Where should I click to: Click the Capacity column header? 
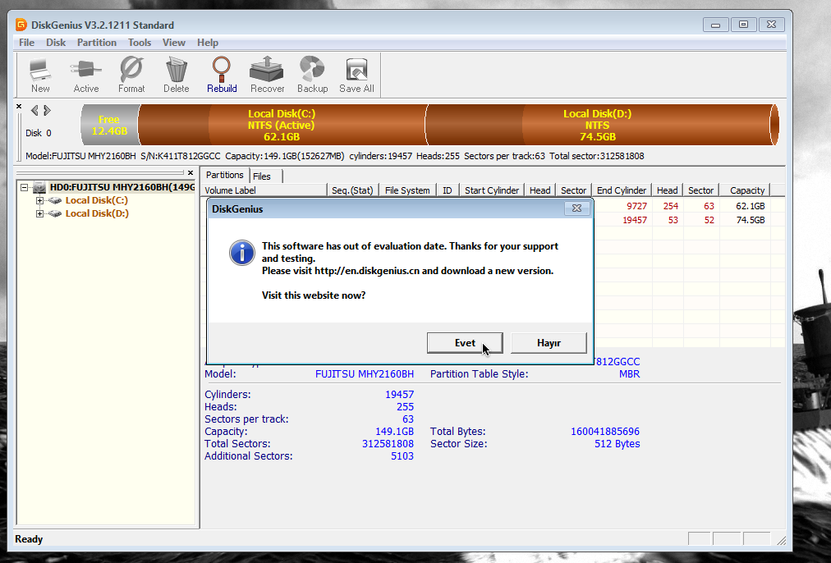(x=746, y=190)
